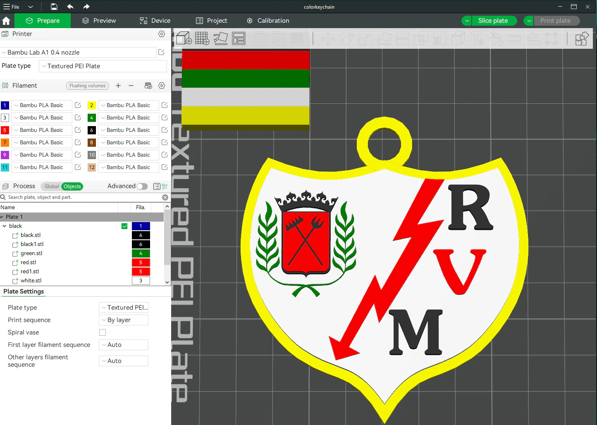Select the Rotate tool icon
597x425 pixels.
coord(346,38)
